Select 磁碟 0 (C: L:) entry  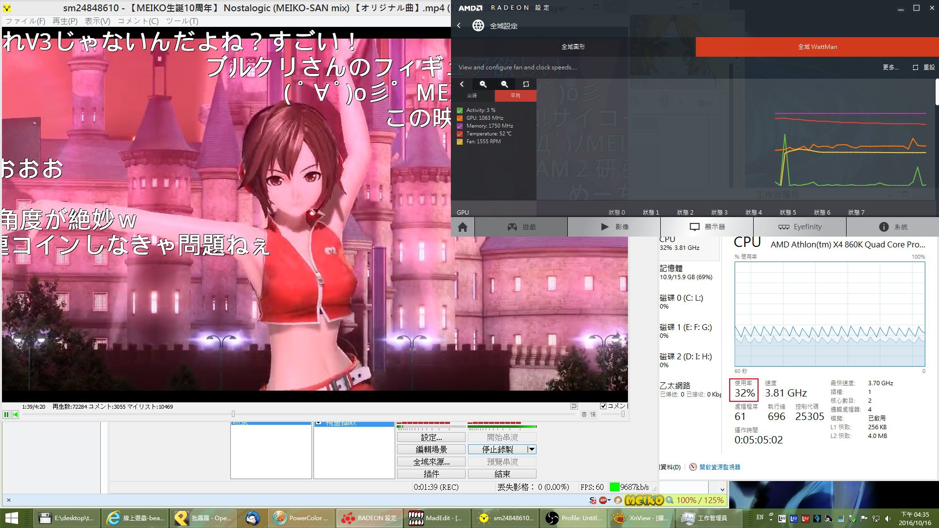click(689, 302)
